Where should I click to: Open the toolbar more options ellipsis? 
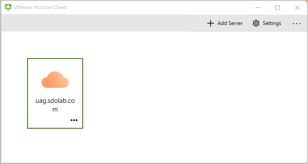[x=297, y=24]
